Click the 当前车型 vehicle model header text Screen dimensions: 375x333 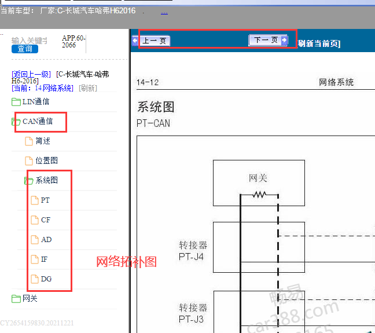68,11
